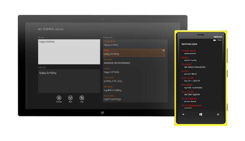This screenshot has width=245, height=141.
Task: Click the Copy icon
Action: pos(82,98)
